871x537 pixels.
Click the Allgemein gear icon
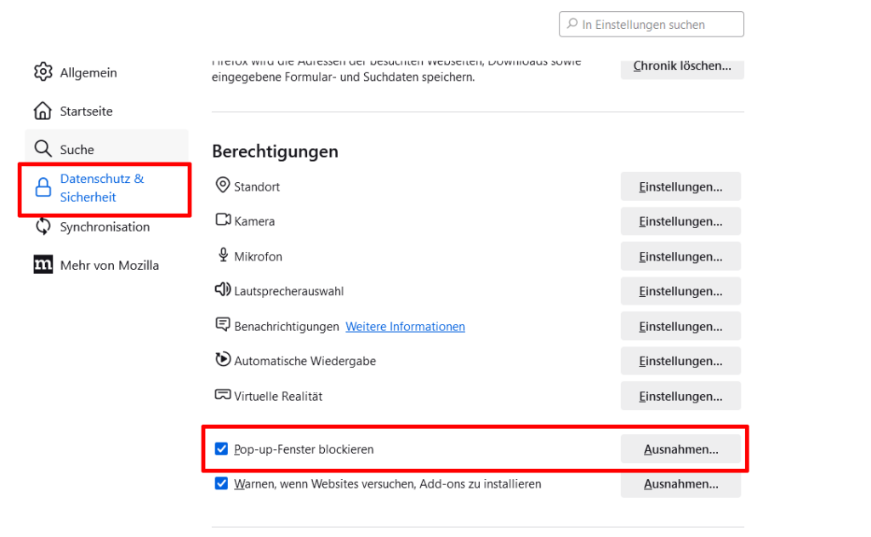[x=43, y=72]
